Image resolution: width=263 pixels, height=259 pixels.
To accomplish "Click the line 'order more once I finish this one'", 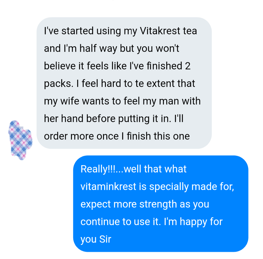I will click(117, 136).
